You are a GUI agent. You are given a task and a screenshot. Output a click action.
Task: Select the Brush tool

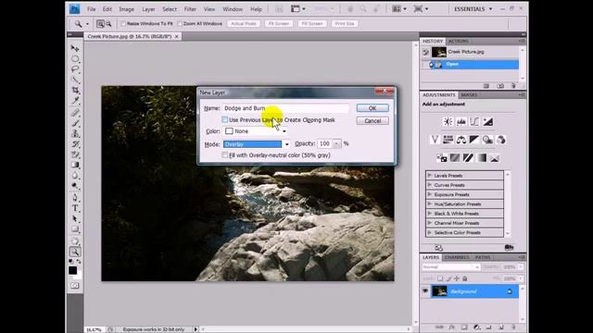[75, 123]
